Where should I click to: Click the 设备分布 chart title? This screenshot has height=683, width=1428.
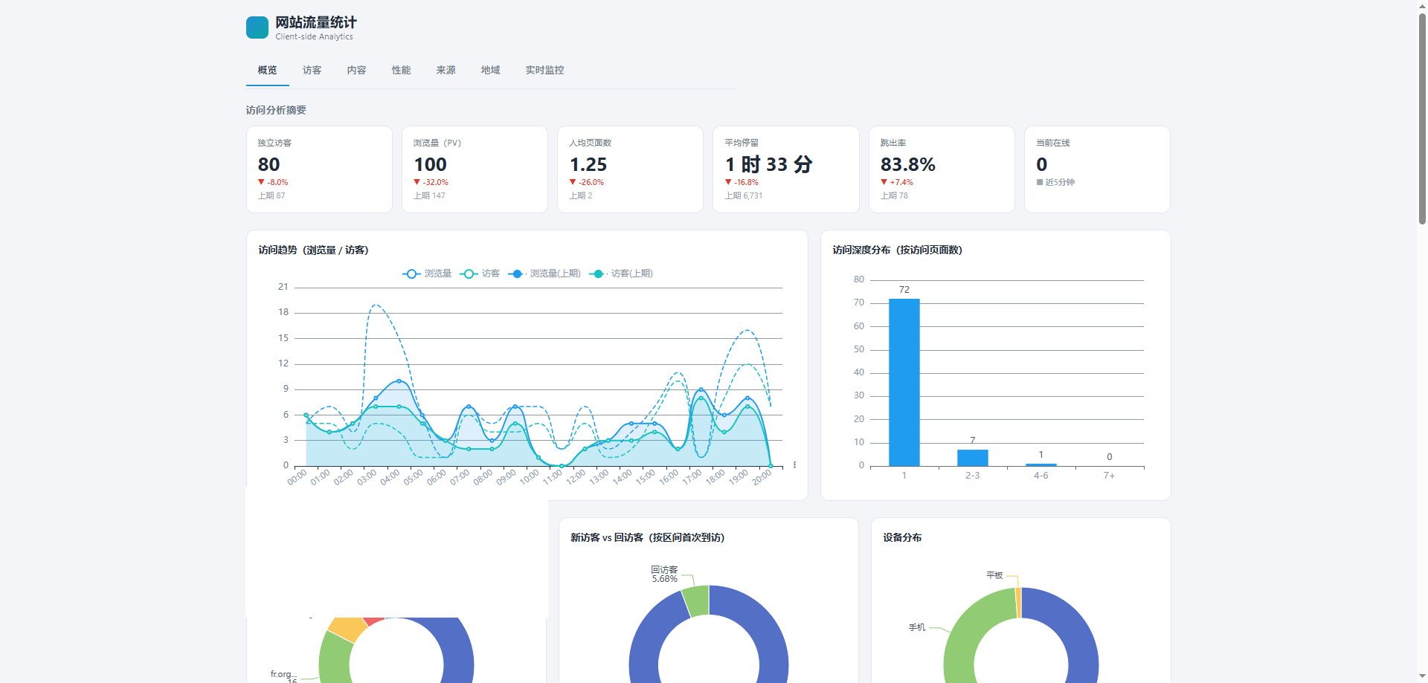point(902,537)
